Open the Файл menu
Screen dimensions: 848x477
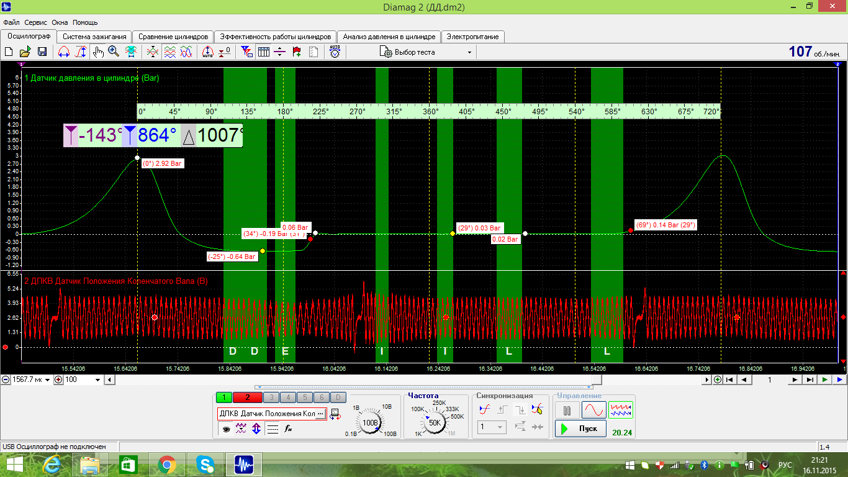[x=11, y=22]
